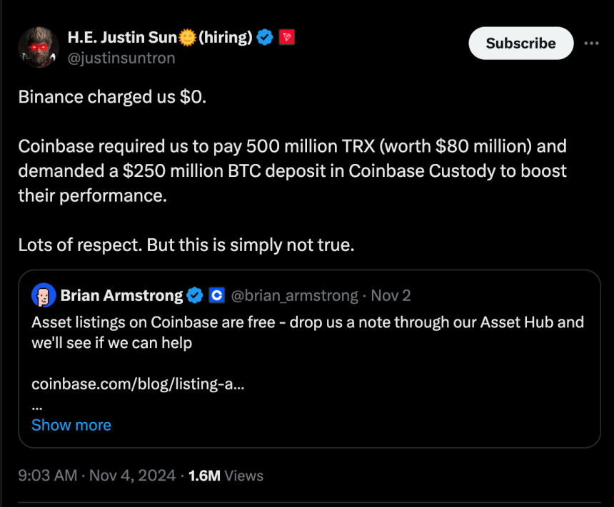Click Brian Armstrong's small avatar icon

pyautogui.click(x=44, y=295)
